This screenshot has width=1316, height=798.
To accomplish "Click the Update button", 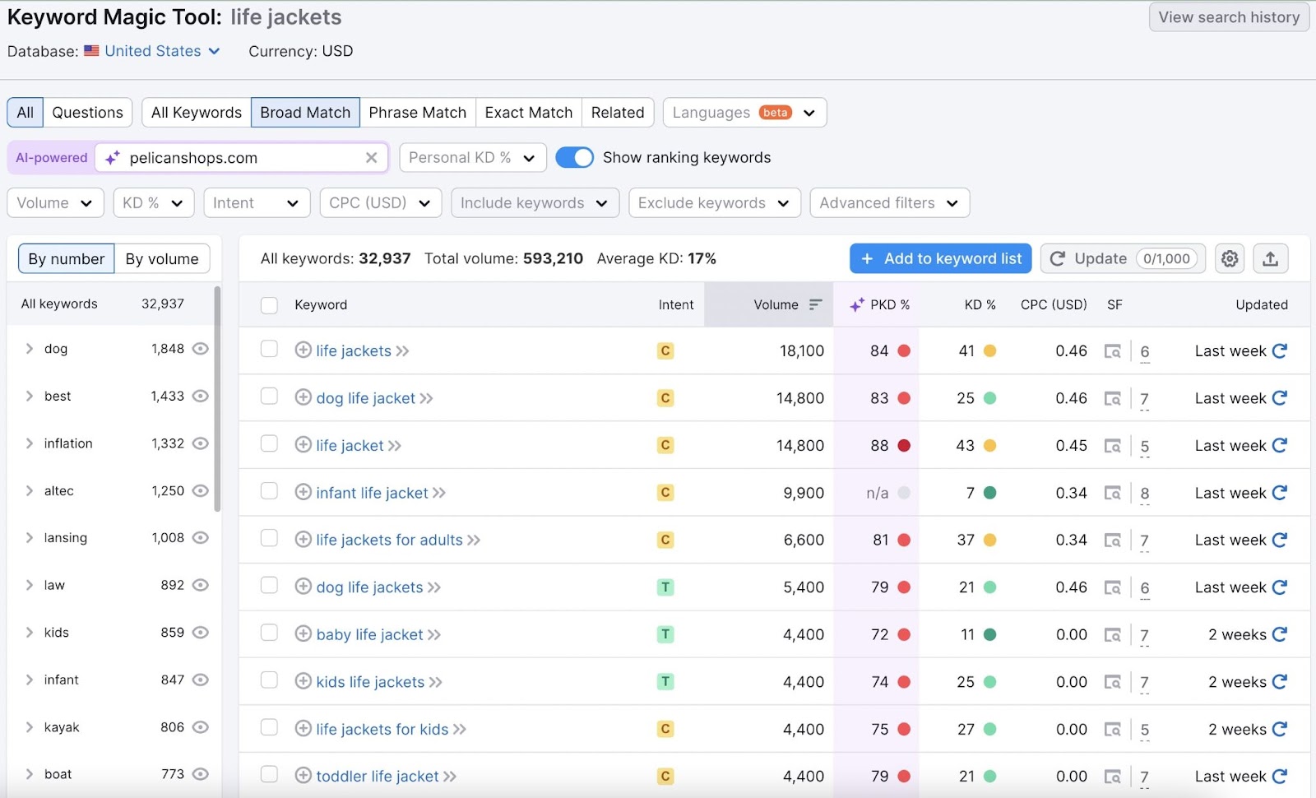I will [x=1123, y=258].
